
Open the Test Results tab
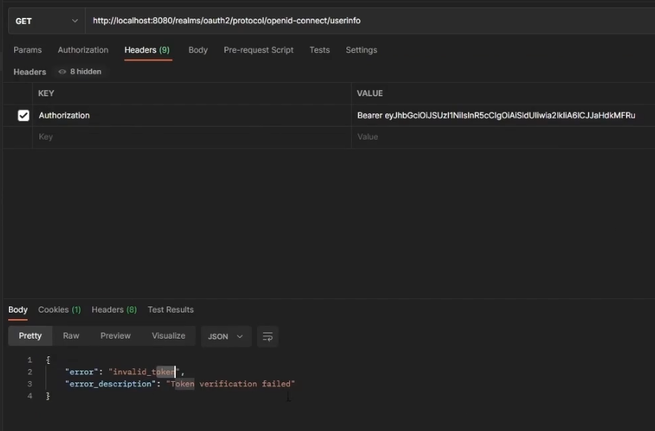tap(170, 309)
